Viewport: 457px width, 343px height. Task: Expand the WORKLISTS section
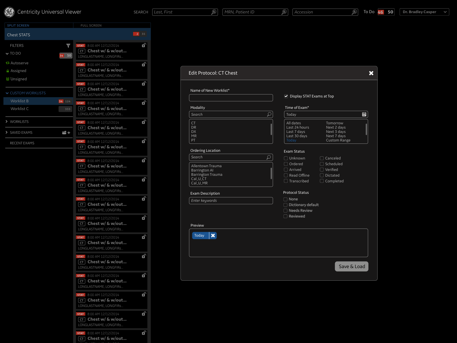(7, 122)
